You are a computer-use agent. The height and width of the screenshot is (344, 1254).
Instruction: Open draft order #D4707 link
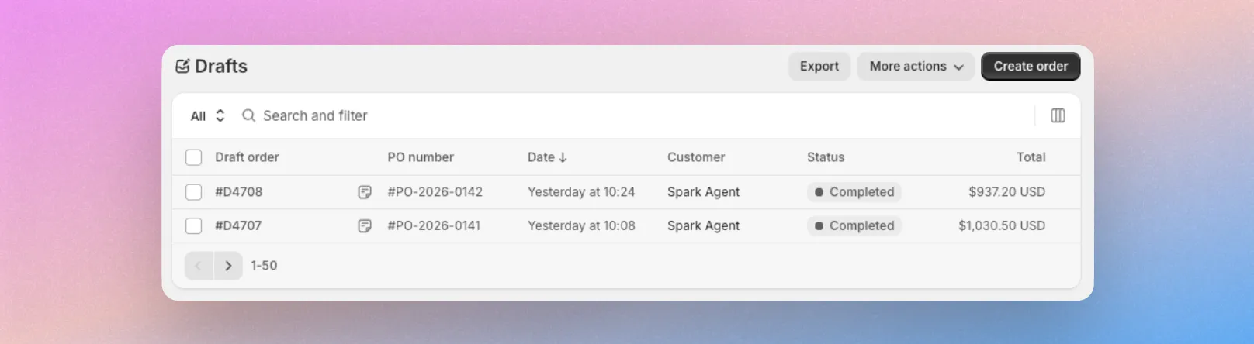(238, 226)
